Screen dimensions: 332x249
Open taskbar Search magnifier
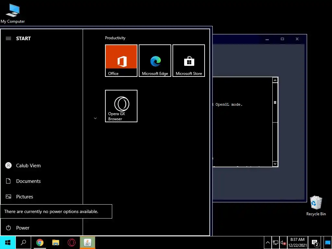pyautogui.click(x=23, y=243)
